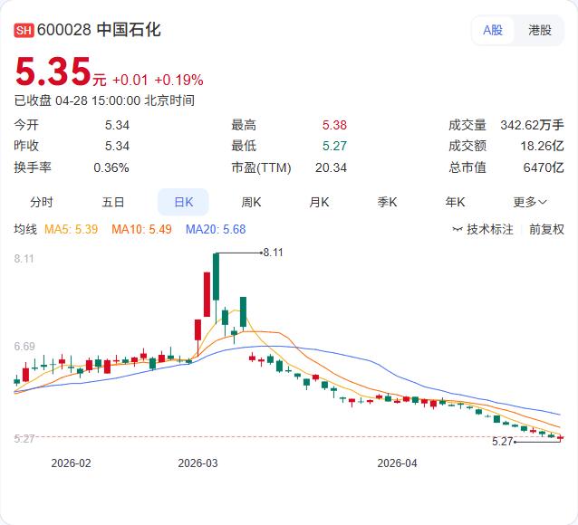Screen dimensions: 578x525
Task: Click the 均线 label
Action: pos(25,229)
